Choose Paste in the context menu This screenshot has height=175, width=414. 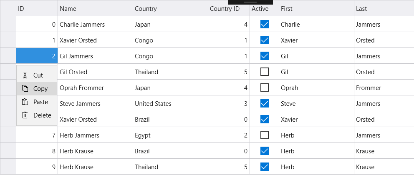click(40, 102)
